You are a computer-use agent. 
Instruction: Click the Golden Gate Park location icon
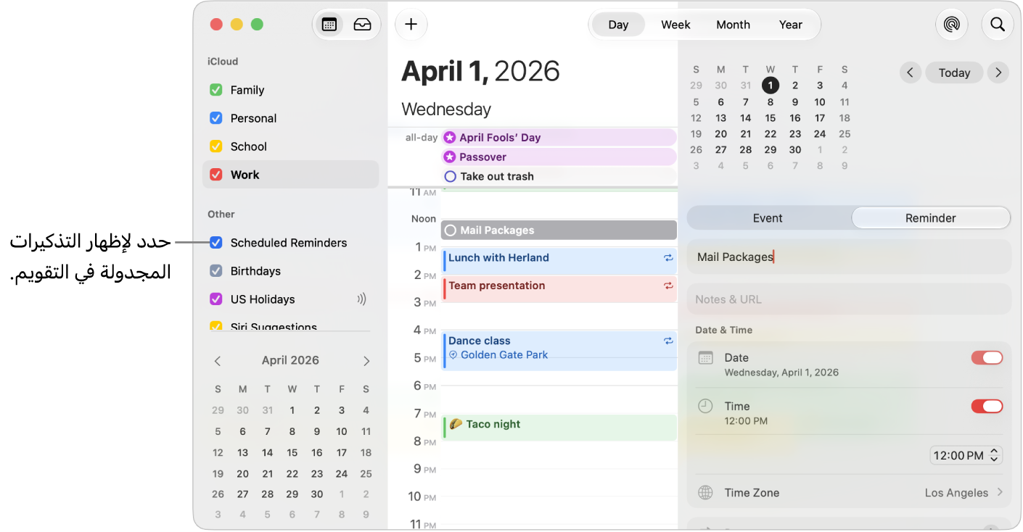point(453,355)
